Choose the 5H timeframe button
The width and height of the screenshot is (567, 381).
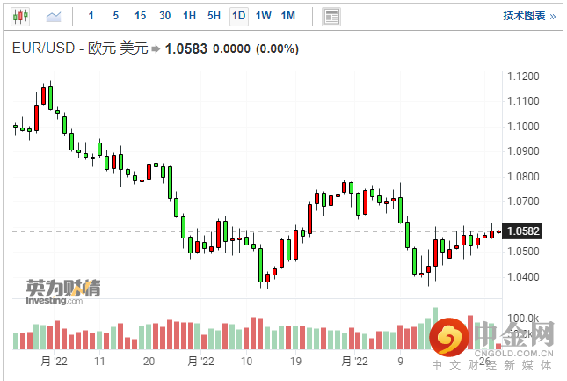pos(214,16)
